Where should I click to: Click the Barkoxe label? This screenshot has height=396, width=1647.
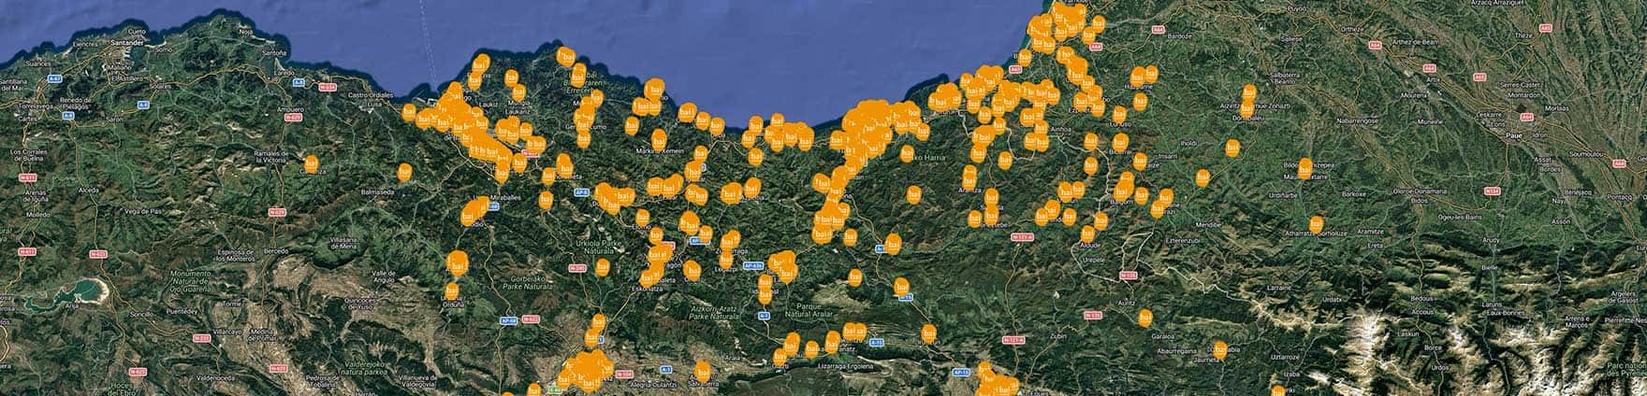[x=1354, y=194]
